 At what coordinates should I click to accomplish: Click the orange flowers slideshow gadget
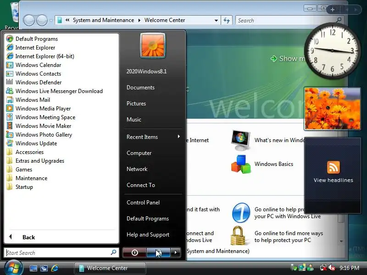coord(332,109)
